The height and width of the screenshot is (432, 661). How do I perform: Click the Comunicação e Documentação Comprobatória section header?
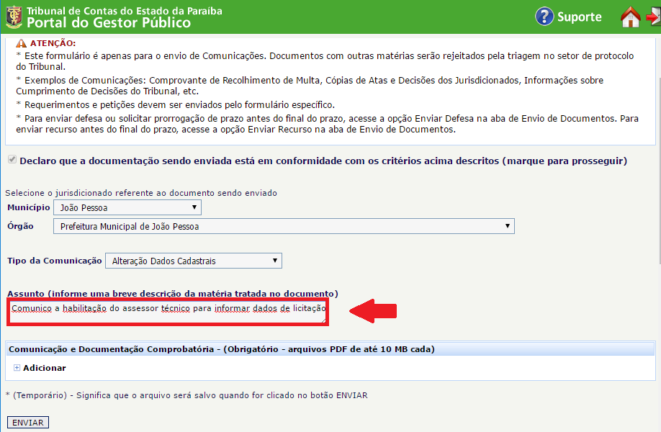click(x=221, y=349)
